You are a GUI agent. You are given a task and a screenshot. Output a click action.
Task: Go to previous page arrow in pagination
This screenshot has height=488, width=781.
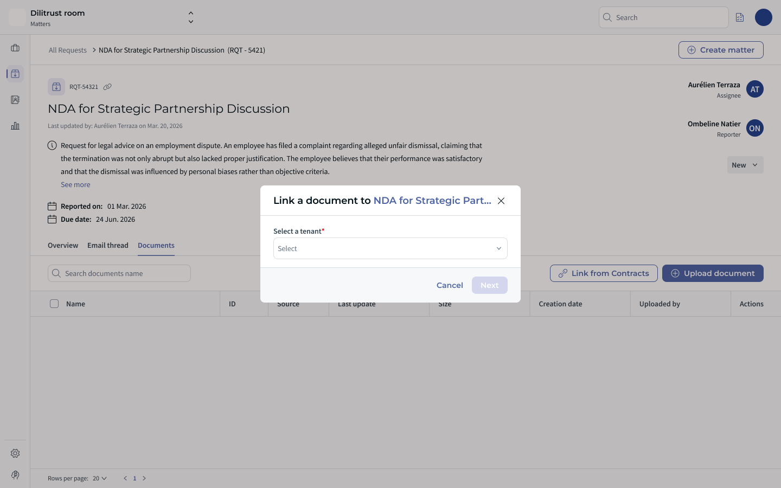[x=125, y=478]
